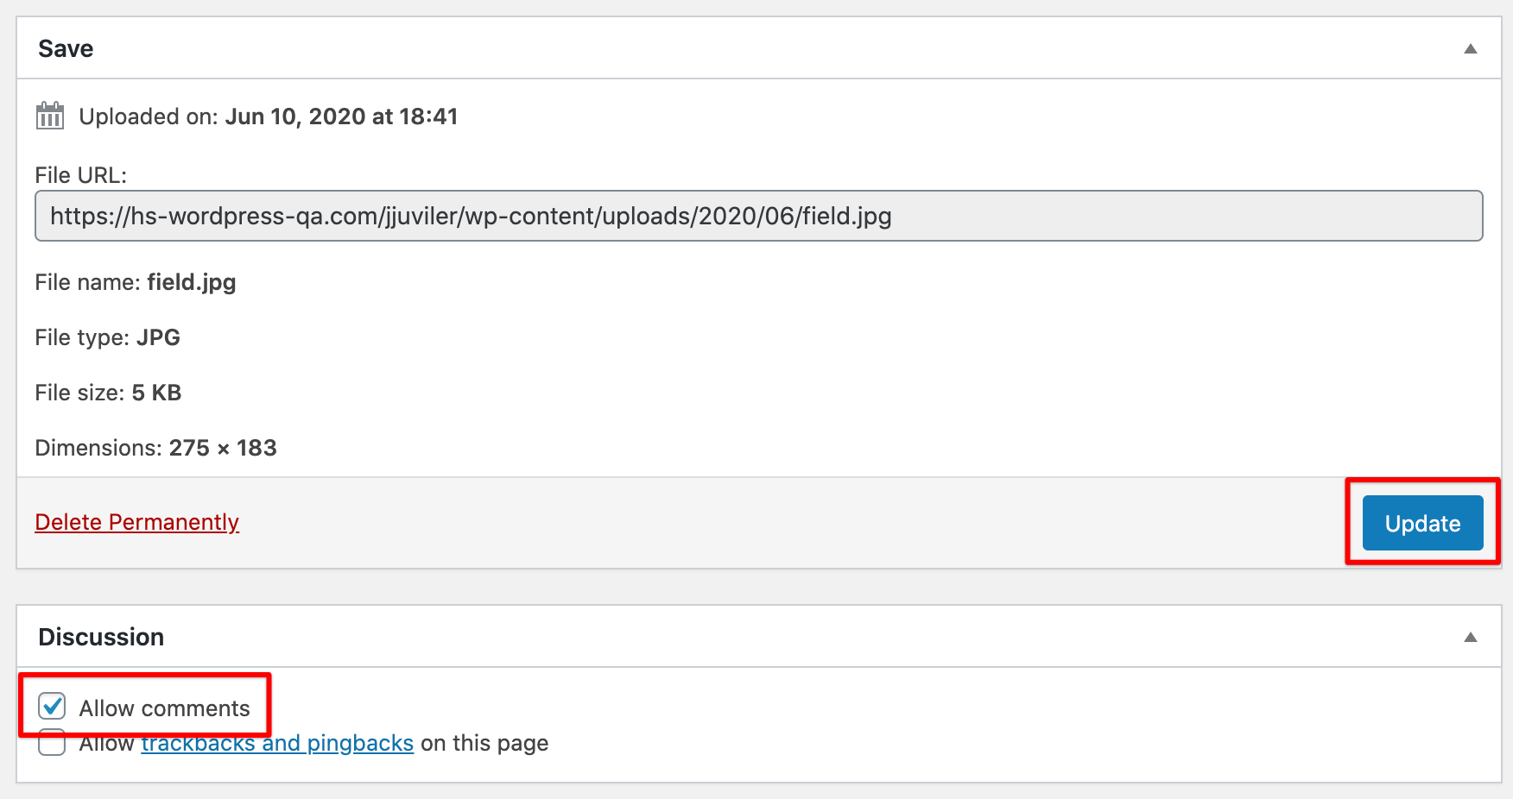Click the empty trackbacks checkbox square
This screenshot has width=1513, height=799.
pyautogui.click(x=52, y=743)
